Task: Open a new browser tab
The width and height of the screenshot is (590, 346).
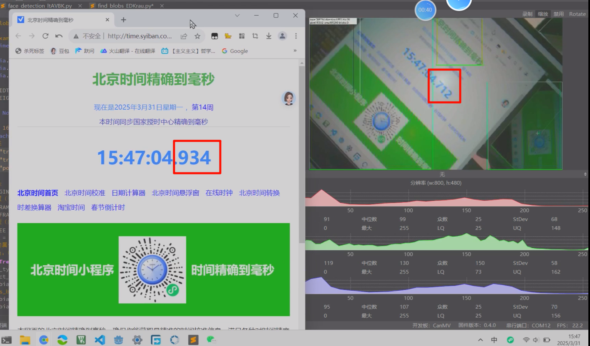Action: coord(124,20)
